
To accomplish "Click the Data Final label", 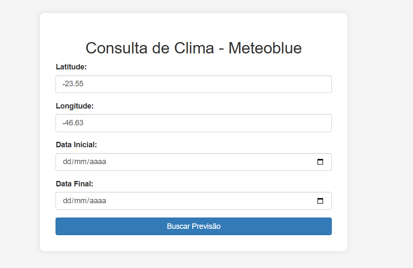I will (x=74, y=184).
